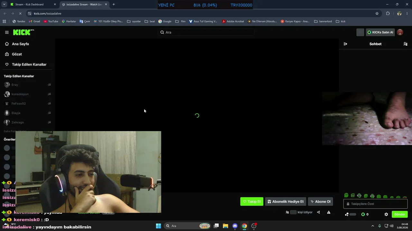The image size is (412, 231).
Task: Click the share stream icon
Action: 318,212
